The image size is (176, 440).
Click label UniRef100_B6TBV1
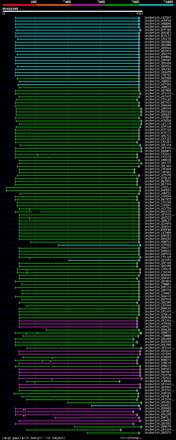pos(158,181)
